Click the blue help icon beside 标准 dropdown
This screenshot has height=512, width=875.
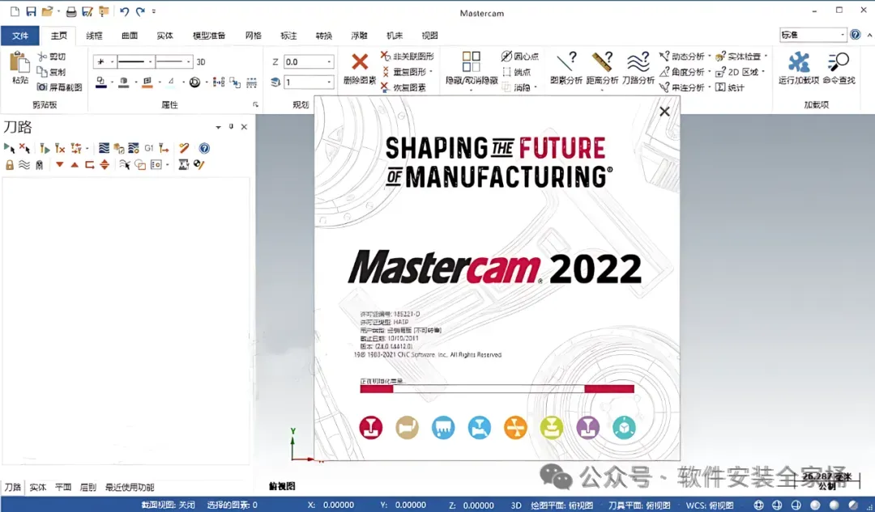(x=855, y=35)
